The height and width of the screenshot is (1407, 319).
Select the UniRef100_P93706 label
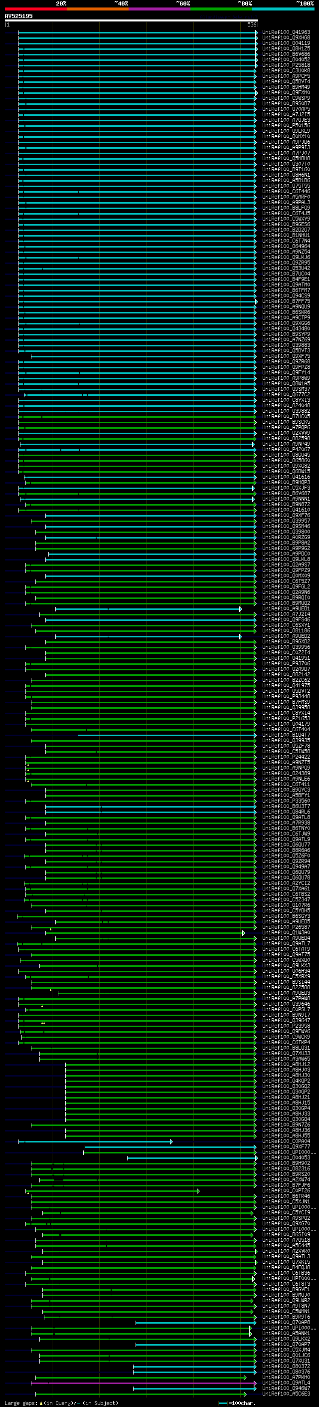pos(286,664)
